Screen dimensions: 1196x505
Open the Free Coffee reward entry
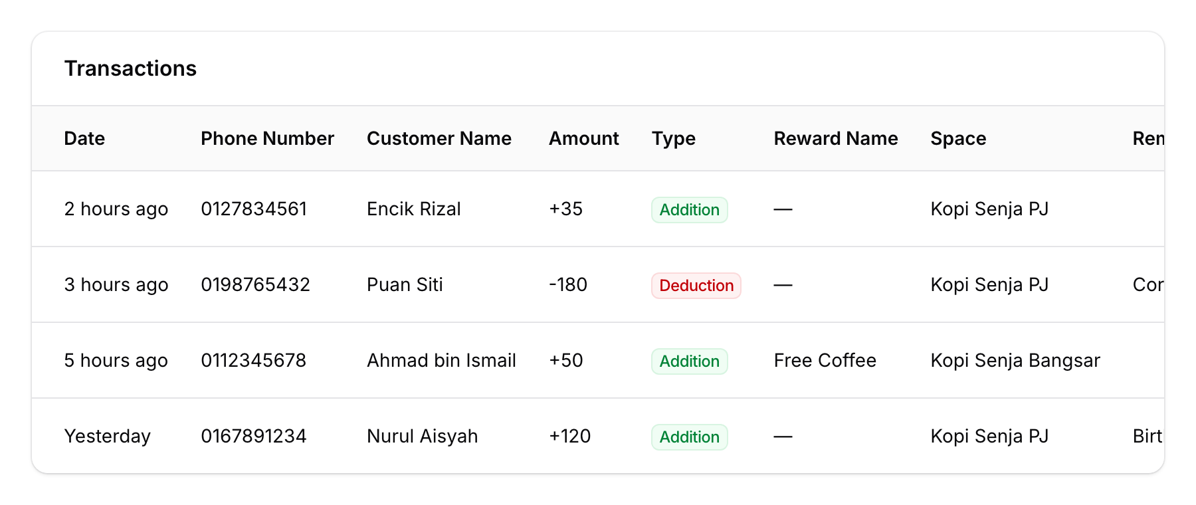(824, 360)
